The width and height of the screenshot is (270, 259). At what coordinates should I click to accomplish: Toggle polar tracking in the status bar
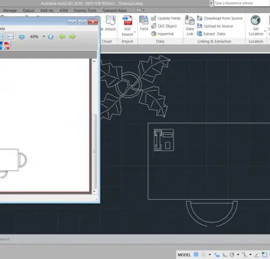(232, 254)
